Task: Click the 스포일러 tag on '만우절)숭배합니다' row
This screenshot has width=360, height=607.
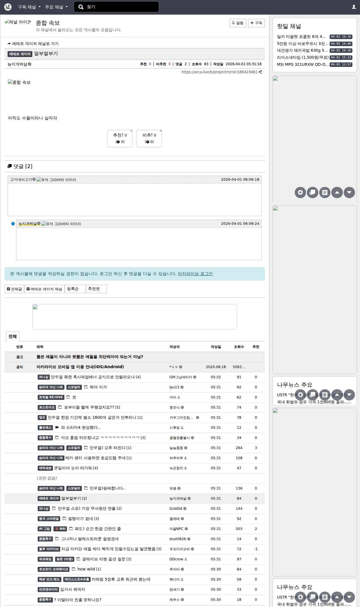Action: (74, 488)
